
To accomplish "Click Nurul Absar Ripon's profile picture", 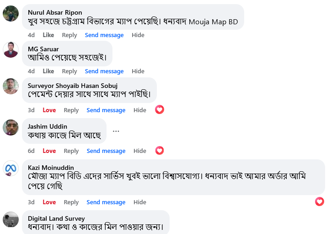I will coord(11,14).
